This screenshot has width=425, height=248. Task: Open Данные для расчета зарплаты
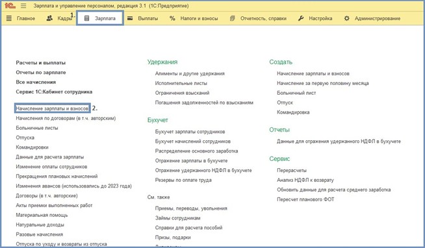pyautogui.click(x=50, y=157)
